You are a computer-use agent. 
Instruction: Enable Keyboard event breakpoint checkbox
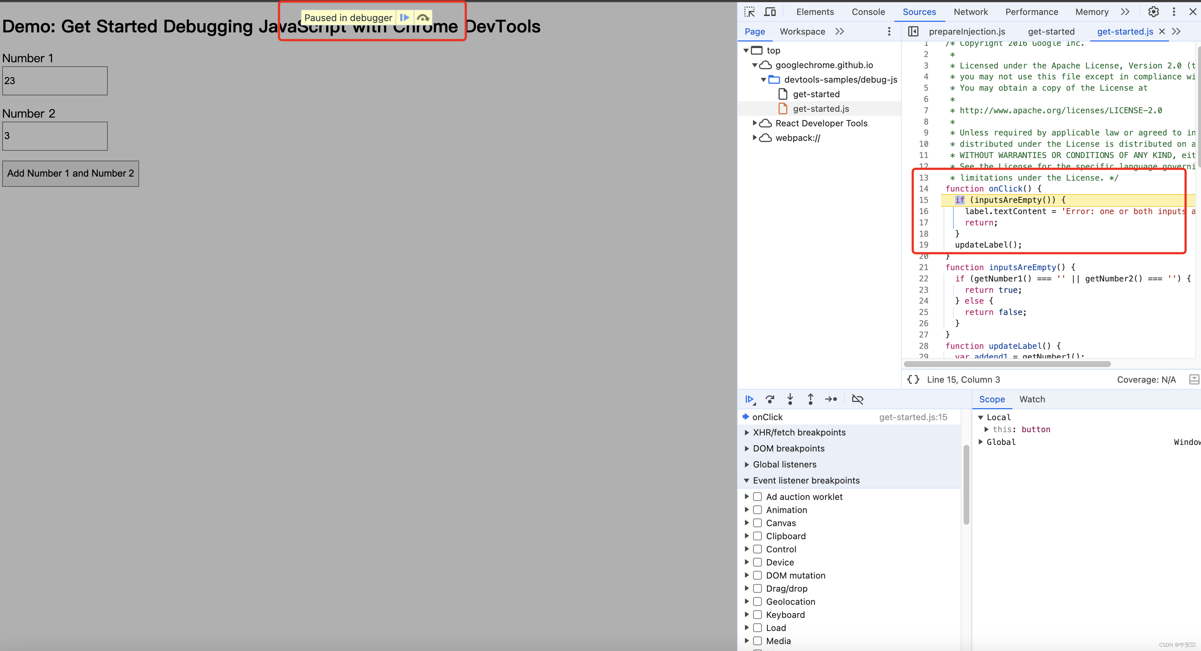tap(757, 615)
